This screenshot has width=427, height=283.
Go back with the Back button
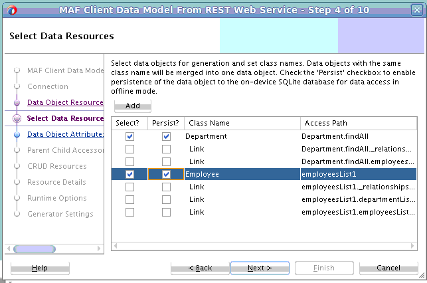200,268
